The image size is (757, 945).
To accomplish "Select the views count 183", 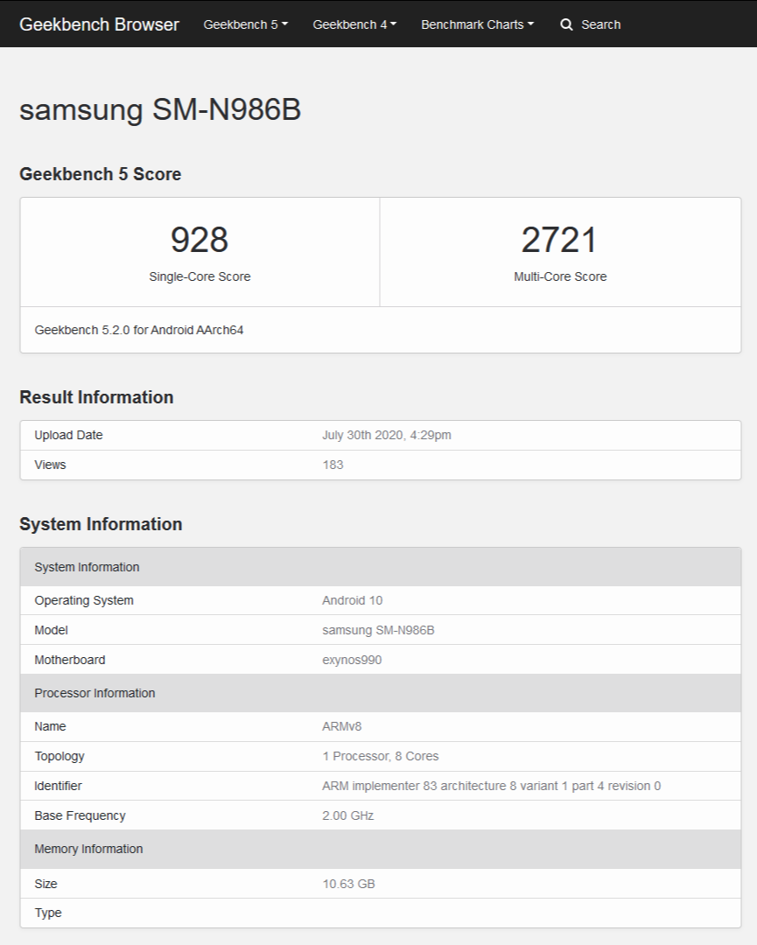I will (333, 465).
